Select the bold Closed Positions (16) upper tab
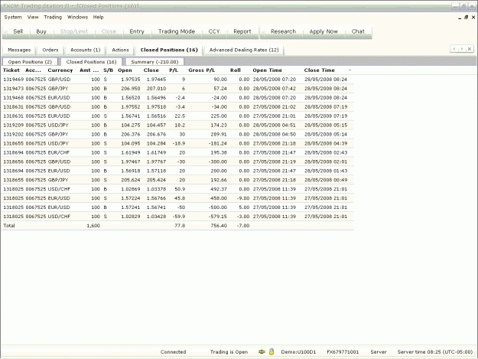 (169, 50)
